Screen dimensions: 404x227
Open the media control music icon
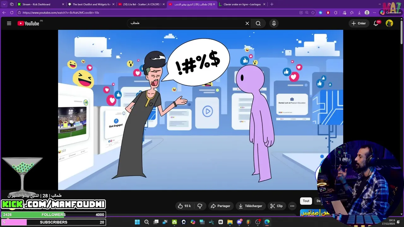[x=344, y=13]
